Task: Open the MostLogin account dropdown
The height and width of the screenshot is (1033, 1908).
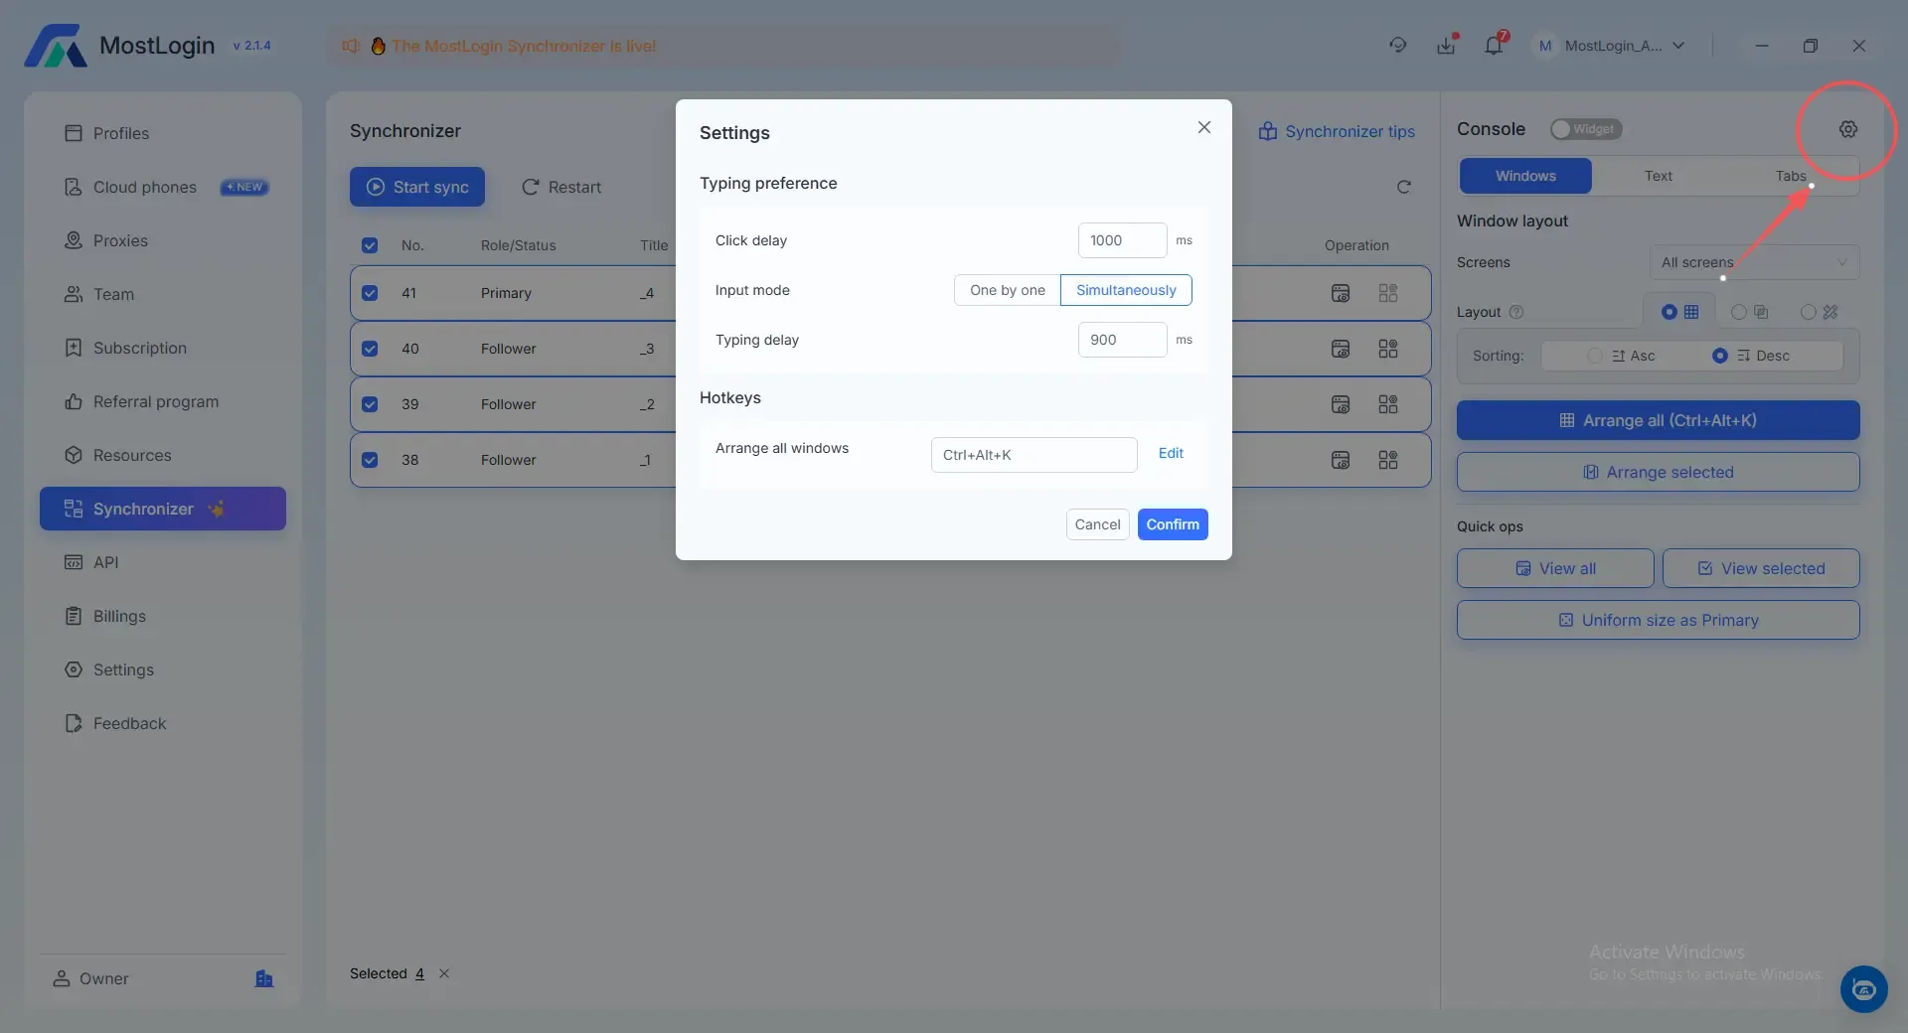Action: click(x=1612, y=46)
